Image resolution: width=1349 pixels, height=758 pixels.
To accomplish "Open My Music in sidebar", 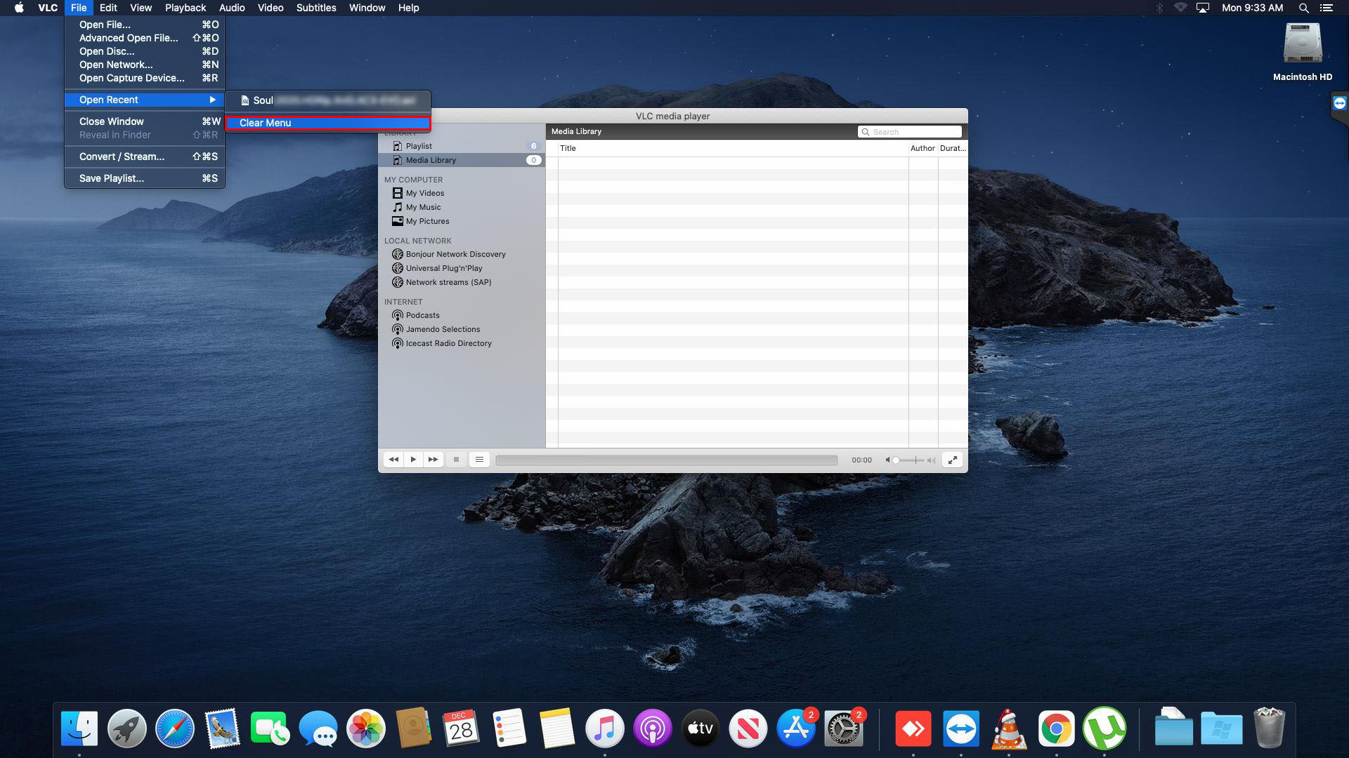I will tap(423, 207).
